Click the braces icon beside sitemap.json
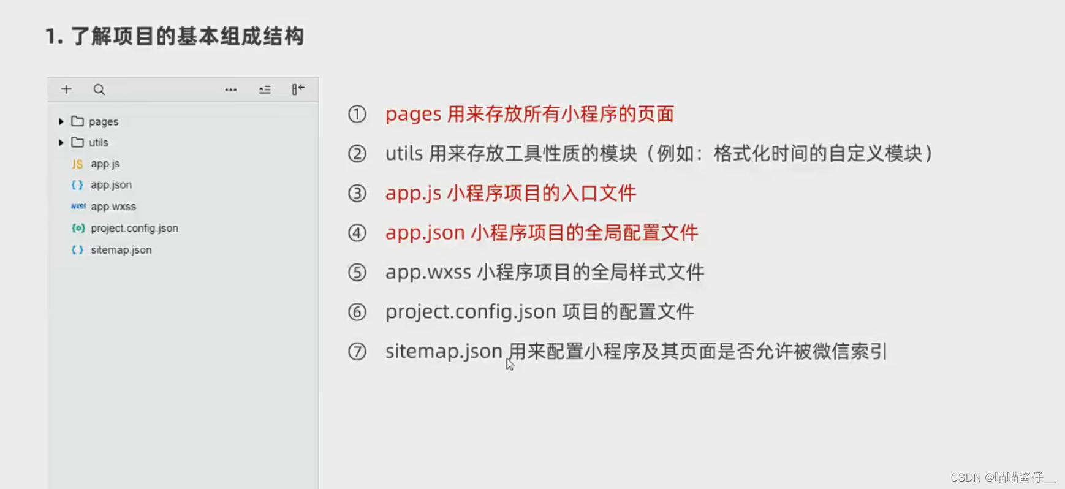Viewport: 1065px width, 489px height. click(77, 250)
